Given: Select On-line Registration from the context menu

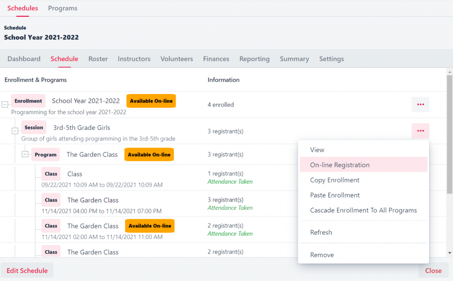Looking at the screenshot, I should (340, 165).
